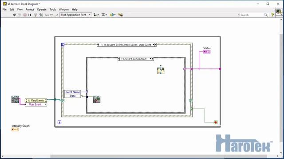Toggle Retain Wire Values button
The width and height of the screenshot is (284, 159).
coord(41,15)
